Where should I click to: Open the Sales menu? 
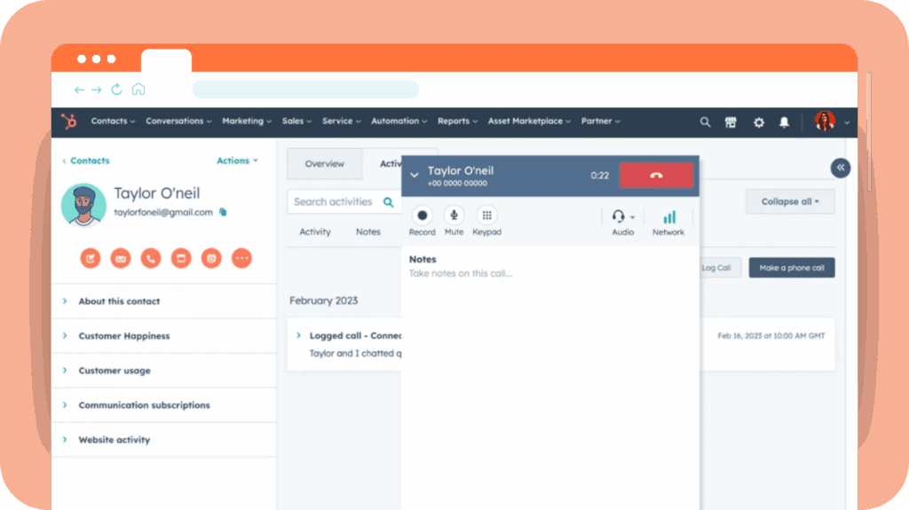pos(296,122)
